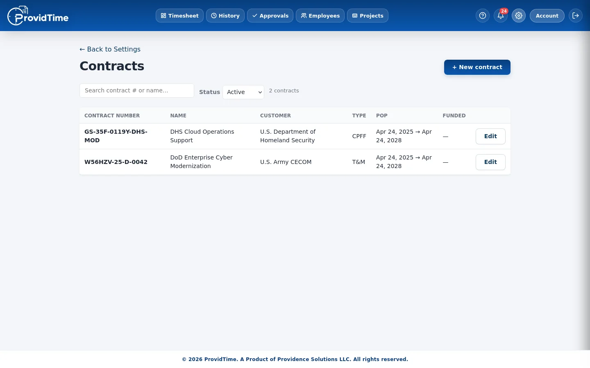590x368 pixels.
Task: Focus the contract search field
Action: [137, 90]
